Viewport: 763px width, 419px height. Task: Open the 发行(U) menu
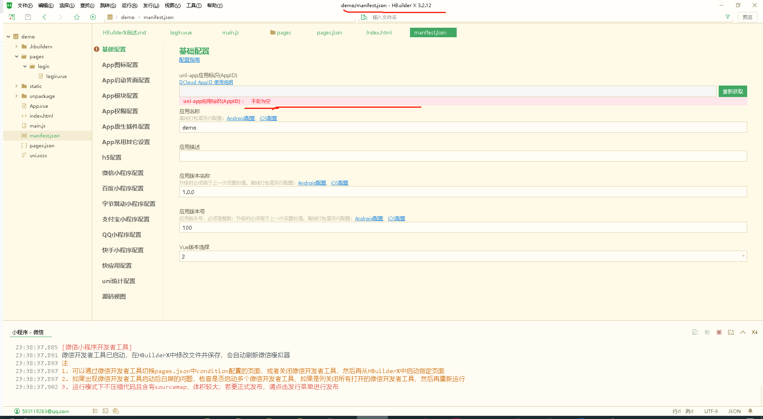tap(151, 5)
